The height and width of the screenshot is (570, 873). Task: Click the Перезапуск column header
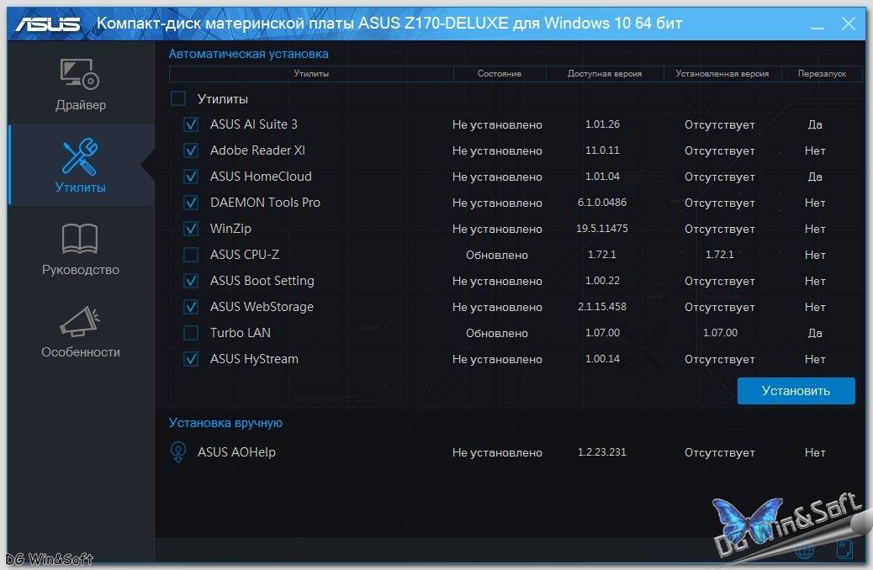tap(822, 73)
